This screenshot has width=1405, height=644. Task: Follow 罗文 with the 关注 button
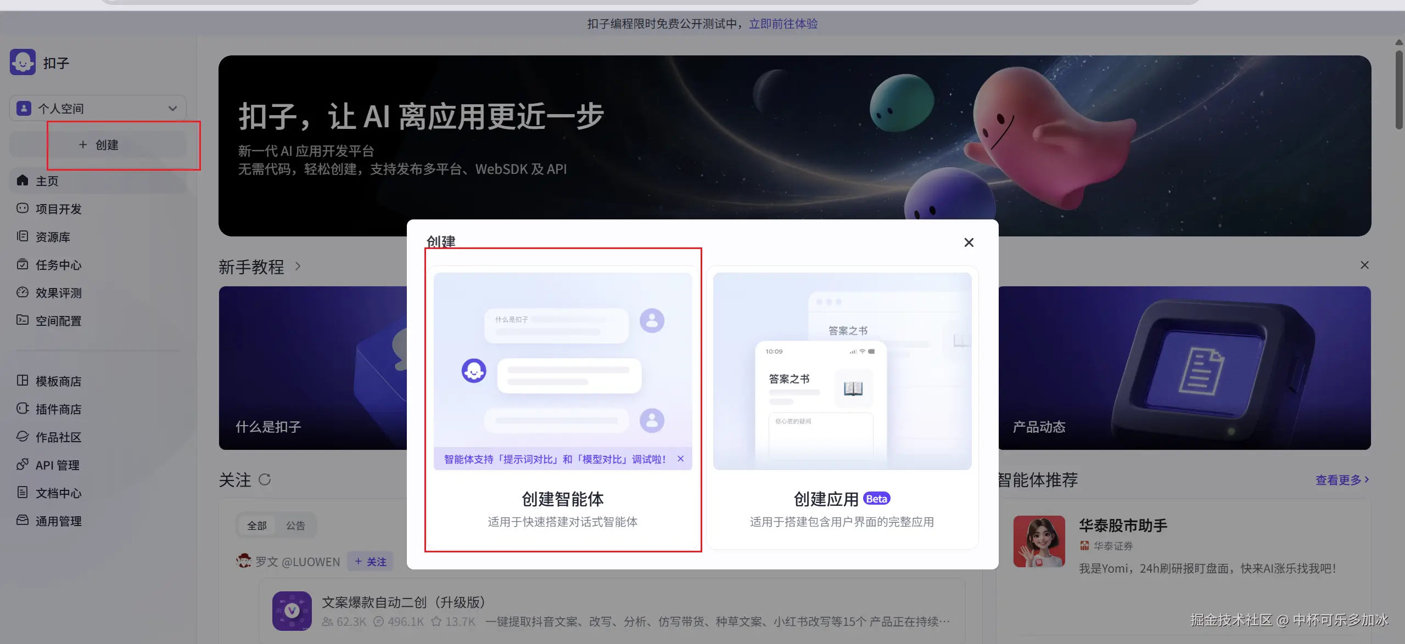point(371,562)
